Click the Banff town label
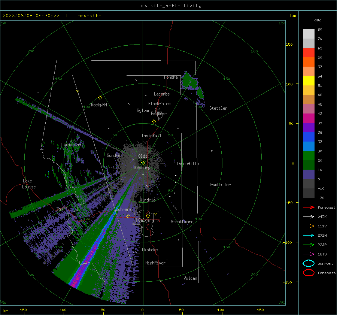The width and height of the screenshot is (337, 315). point(62,209)
